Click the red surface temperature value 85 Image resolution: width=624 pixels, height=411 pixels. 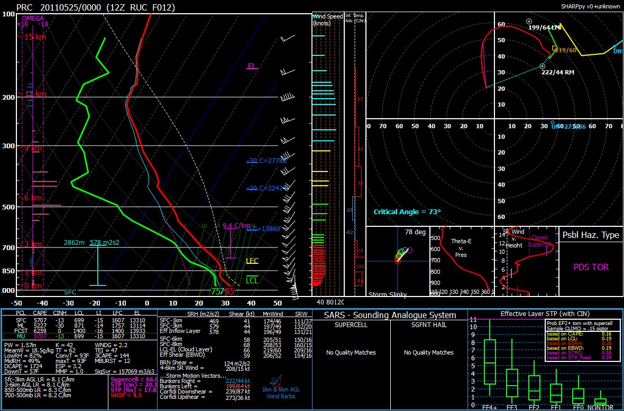[x=230, y=291]
